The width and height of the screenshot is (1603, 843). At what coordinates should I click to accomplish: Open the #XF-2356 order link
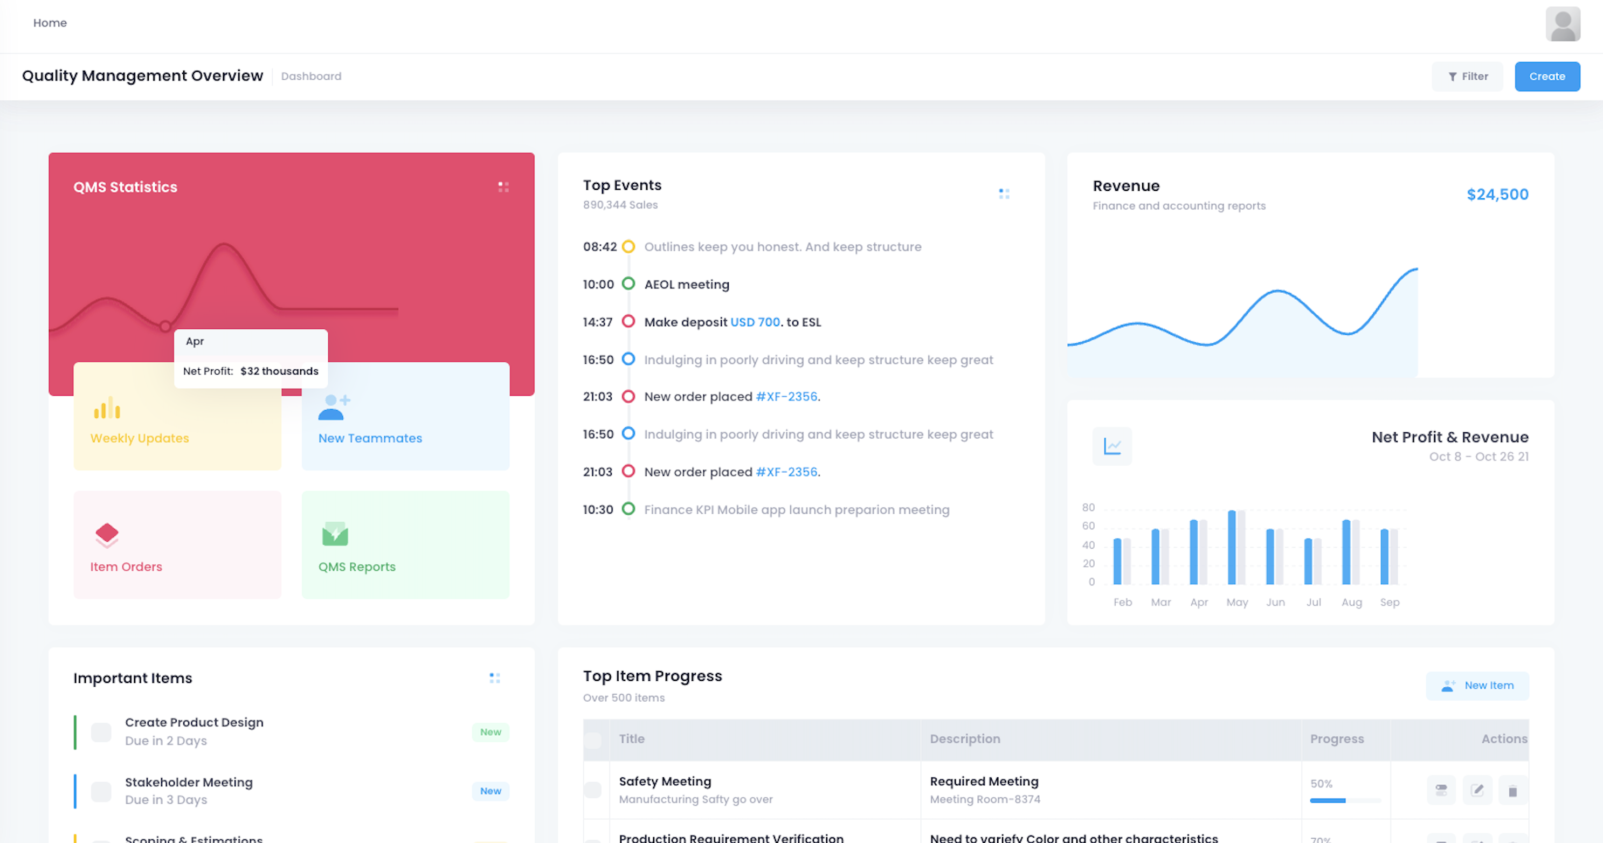786,397
